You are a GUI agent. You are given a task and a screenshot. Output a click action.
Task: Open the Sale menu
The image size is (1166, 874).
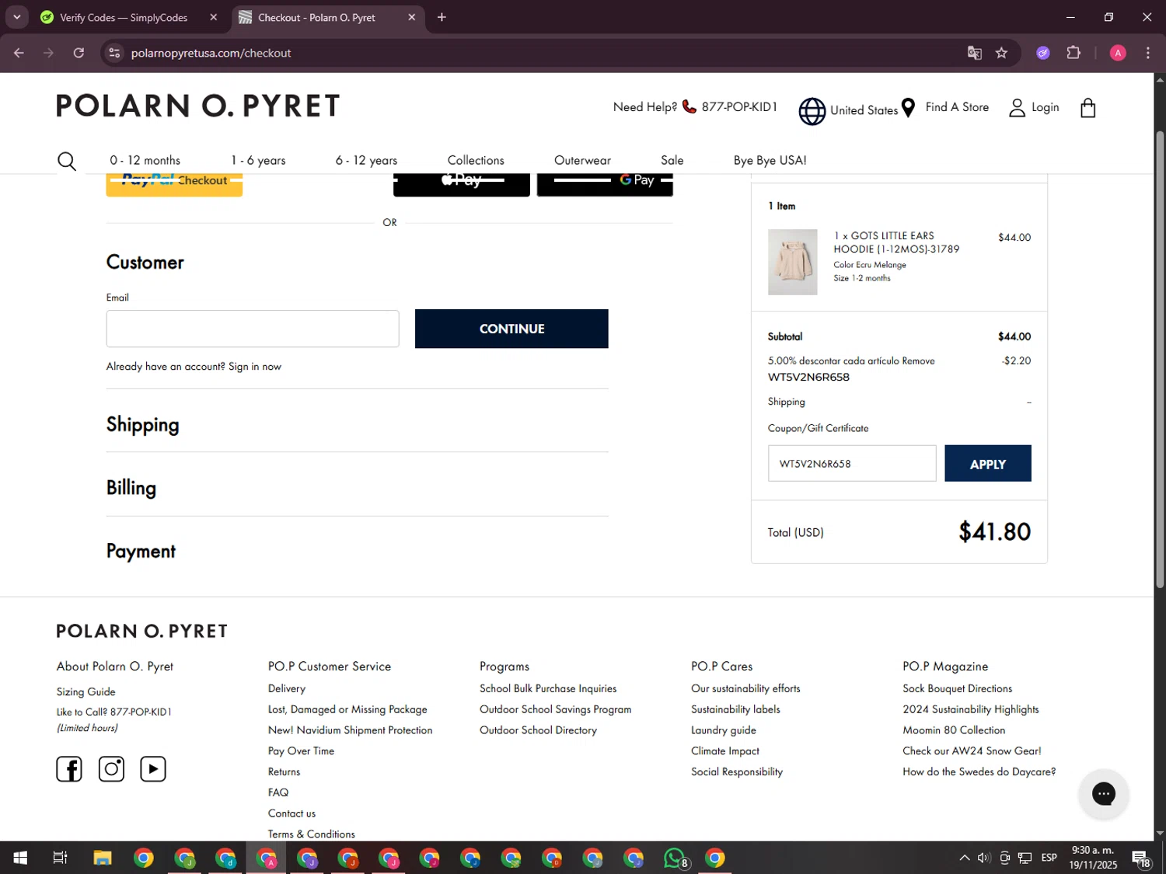(x=672, y=160)
